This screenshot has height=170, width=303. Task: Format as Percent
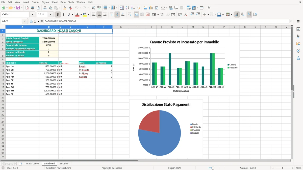pyautogui.click(x=162, y=15)
